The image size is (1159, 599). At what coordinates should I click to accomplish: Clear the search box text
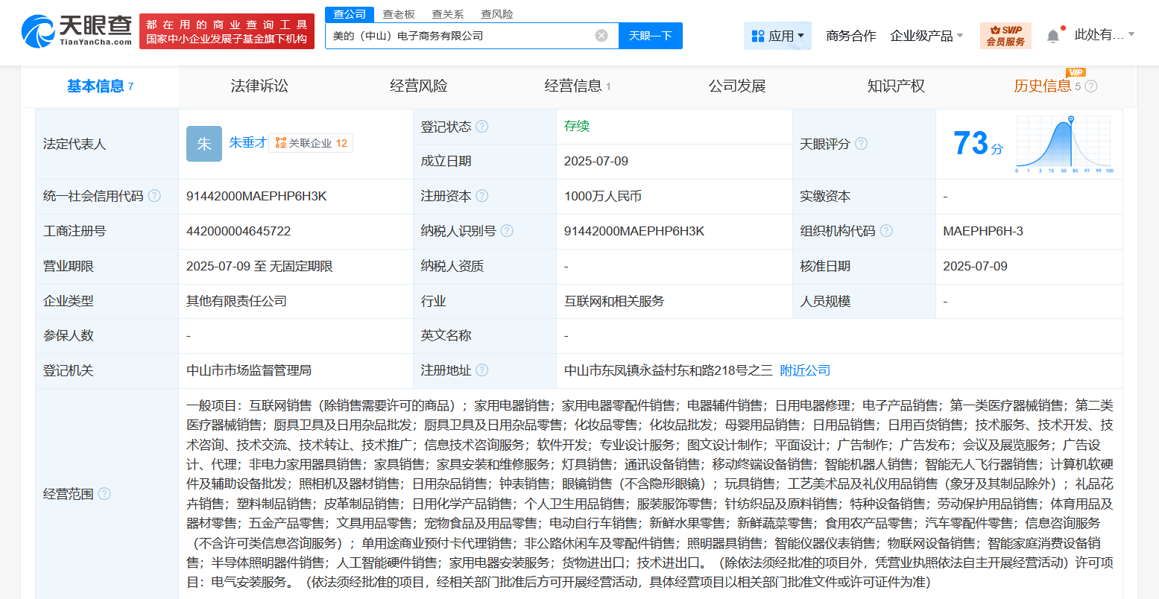[x=601, y=36]
